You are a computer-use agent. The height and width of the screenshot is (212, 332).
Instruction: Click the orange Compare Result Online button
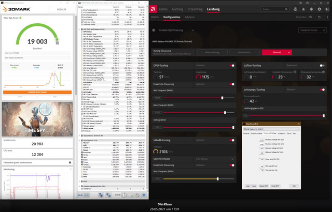click(x=37, y=93)
